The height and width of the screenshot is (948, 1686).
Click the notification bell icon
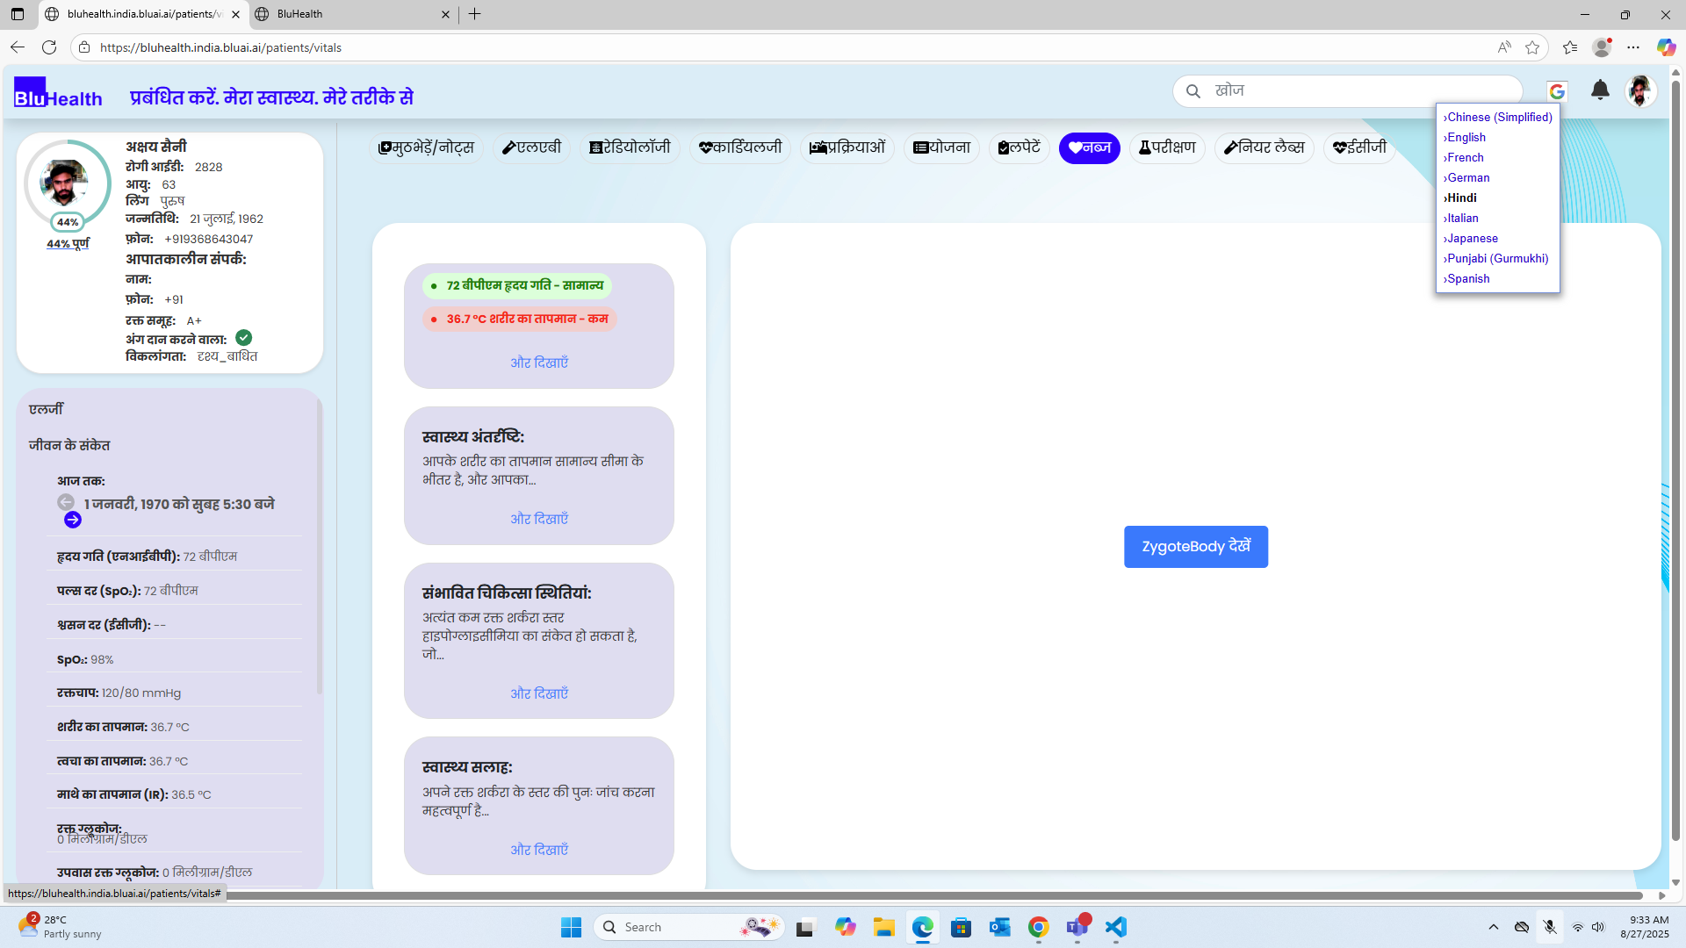click(x=1600, y=90)
